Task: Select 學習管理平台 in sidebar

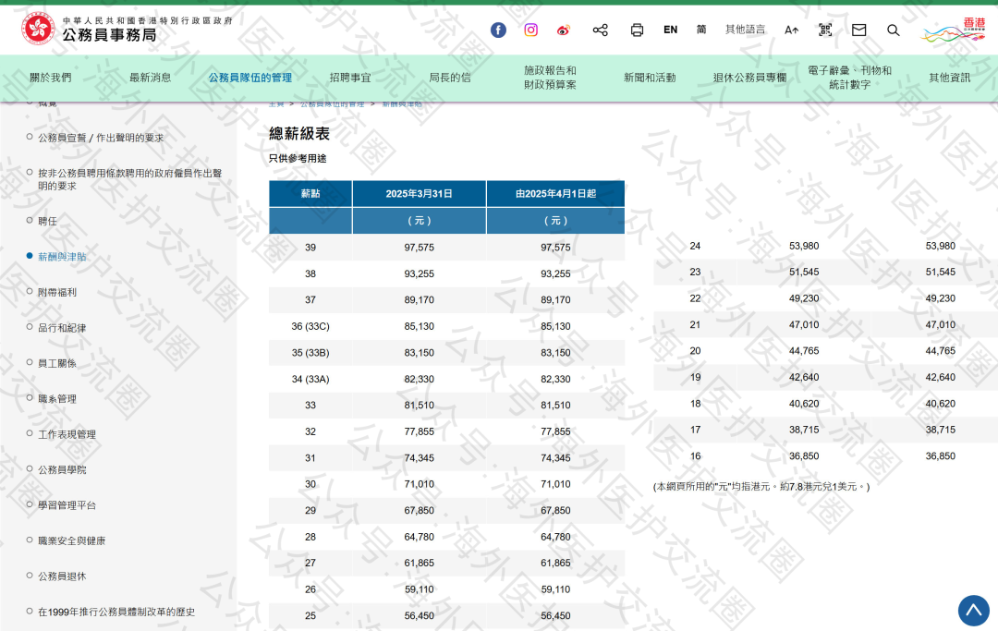Action: pyautogui.click(x=67, y=505)
